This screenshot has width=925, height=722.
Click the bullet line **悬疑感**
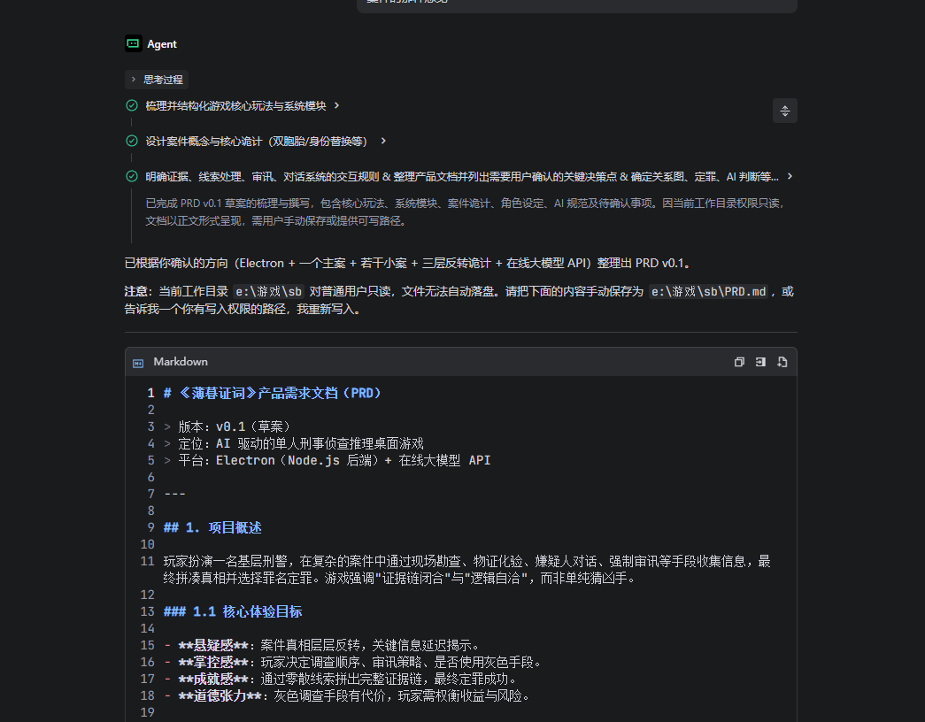[x=322, y=645]
